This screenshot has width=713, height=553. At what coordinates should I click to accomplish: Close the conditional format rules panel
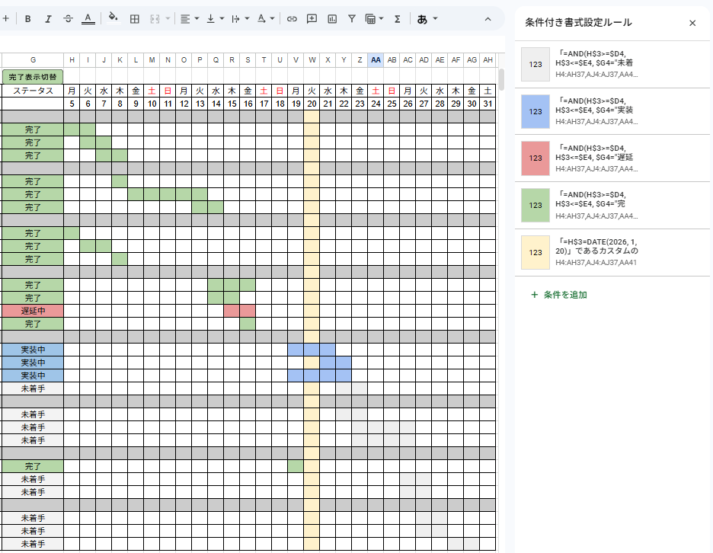coord(692,23)
